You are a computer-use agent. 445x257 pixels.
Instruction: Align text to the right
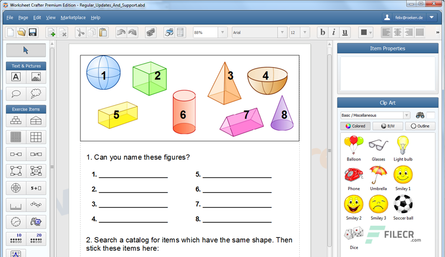point(409,32)
